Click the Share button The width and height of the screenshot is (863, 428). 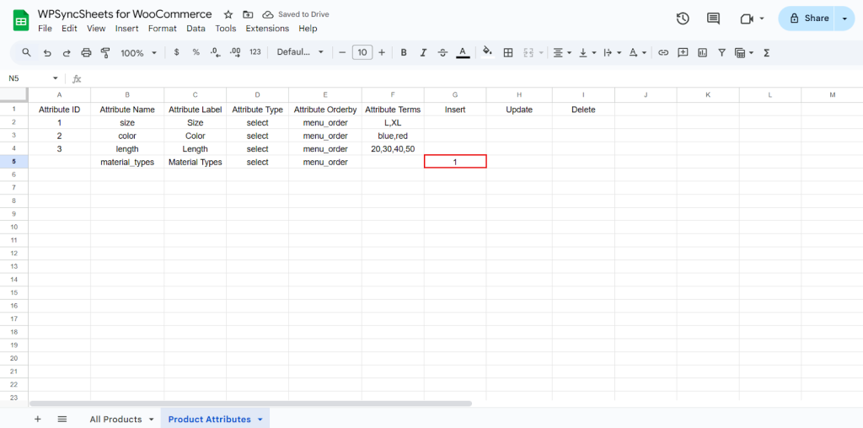pyautogui.click(x=807, y=19)
